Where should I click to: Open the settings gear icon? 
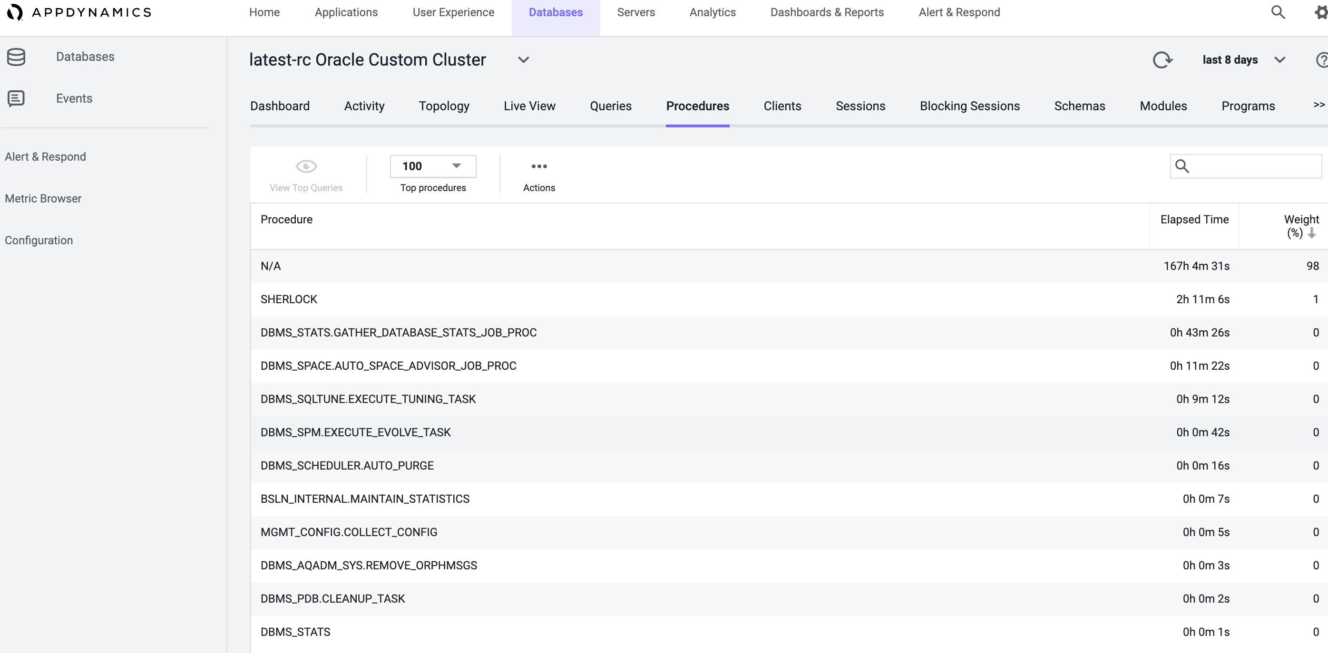point(1320,12)
